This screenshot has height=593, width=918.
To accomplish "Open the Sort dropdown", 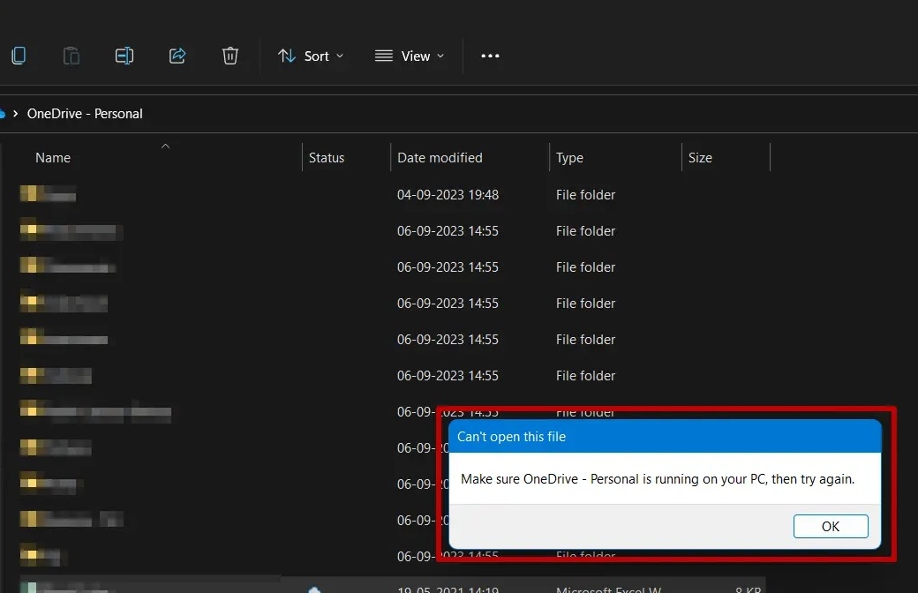I will pos(311,55).
